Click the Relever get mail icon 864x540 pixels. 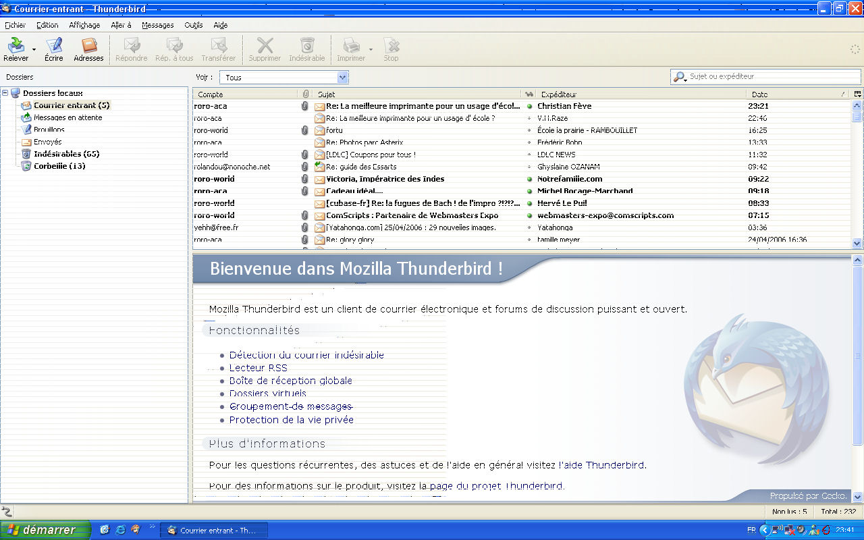[x=16, y=46]
